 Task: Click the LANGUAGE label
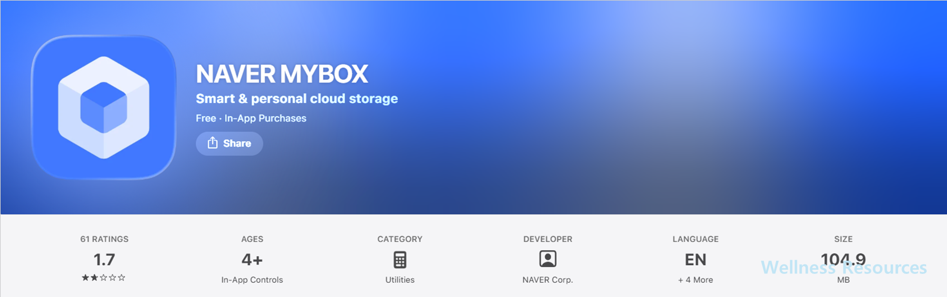696,239
